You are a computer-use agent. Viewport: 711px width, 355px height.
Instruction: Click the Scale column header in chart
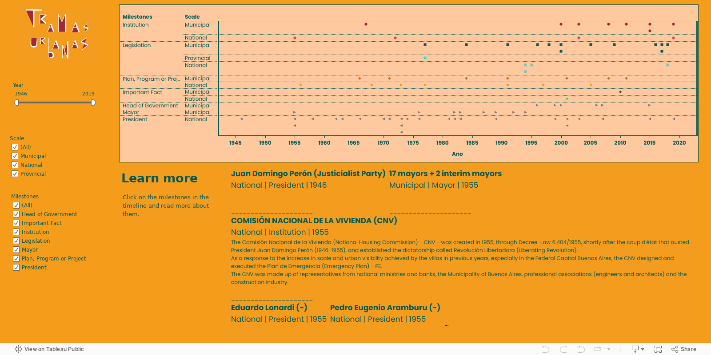192,17
